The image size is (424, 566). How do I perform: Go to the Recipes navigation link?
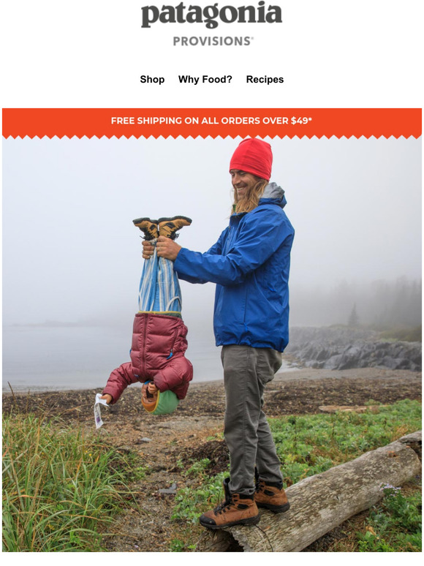[265, 80]
